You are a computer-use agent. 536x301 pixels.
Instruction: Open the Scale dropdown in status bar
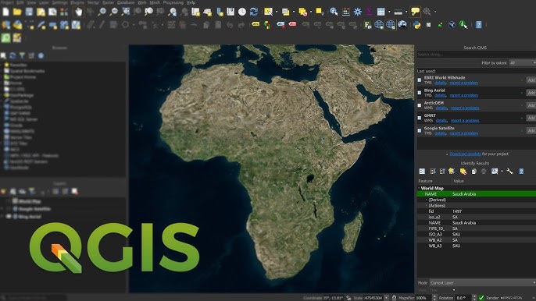(386, 298)
